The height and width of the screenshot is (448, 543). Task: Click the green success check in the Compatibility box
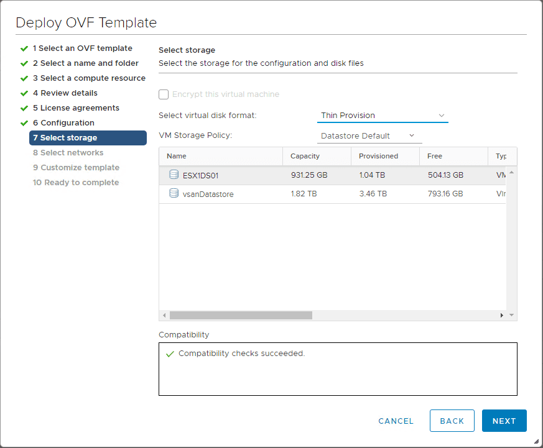[170, 353]
